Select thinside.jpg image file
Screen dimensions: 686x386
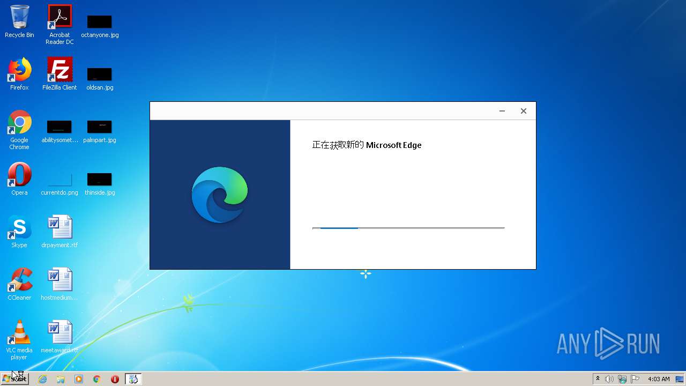pyautogui.click(x=100, y=183)
